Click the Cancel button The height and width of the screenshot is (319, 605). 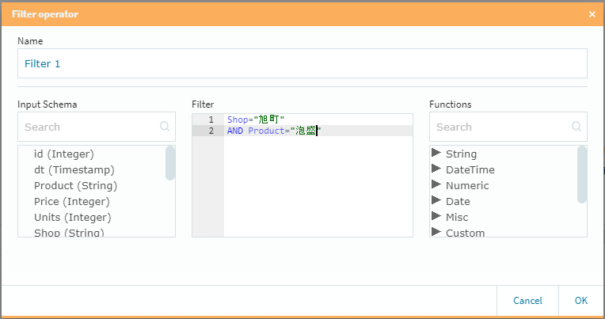click(527, 301)
